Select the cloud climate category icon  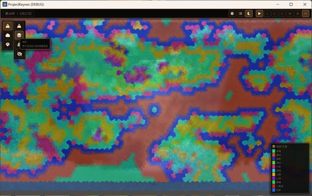(x=8, y=35)
